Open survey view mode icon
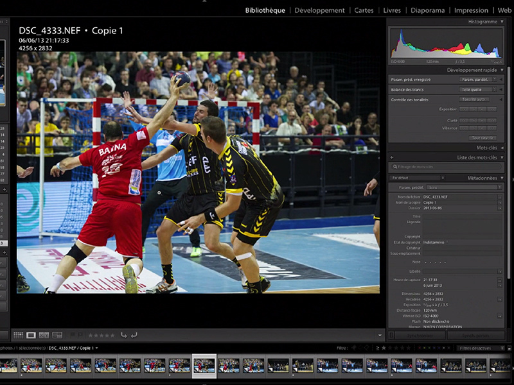This screenshot has height=385, width=514. (x=57, y=335)
